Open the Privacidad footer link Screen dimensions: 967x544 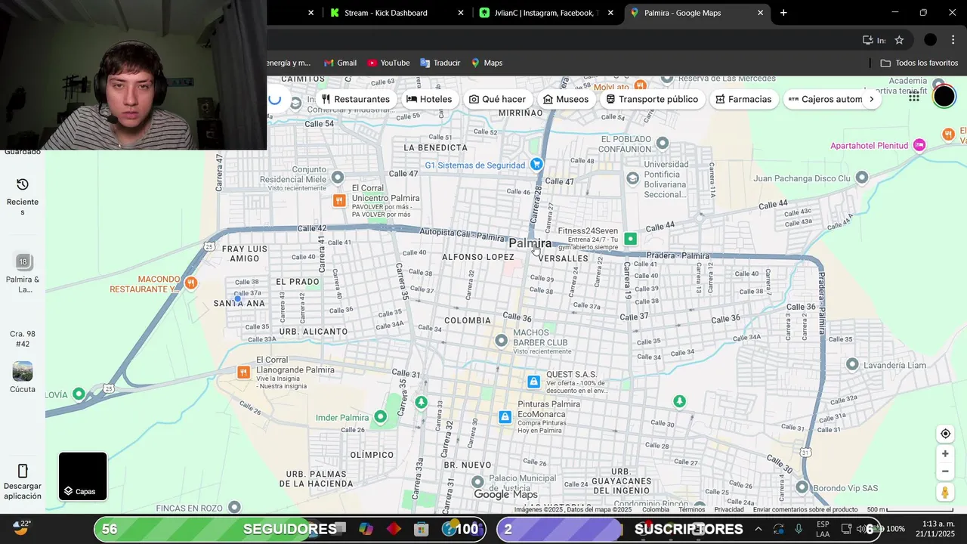click(x=729, y=509)
